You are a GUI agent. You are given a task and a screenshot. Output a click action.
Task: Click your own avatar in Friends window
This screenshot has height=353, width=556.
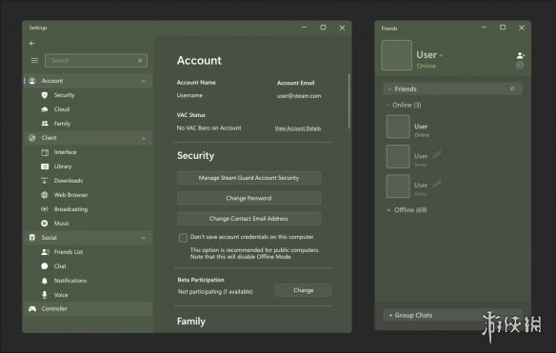click(396, 55)
